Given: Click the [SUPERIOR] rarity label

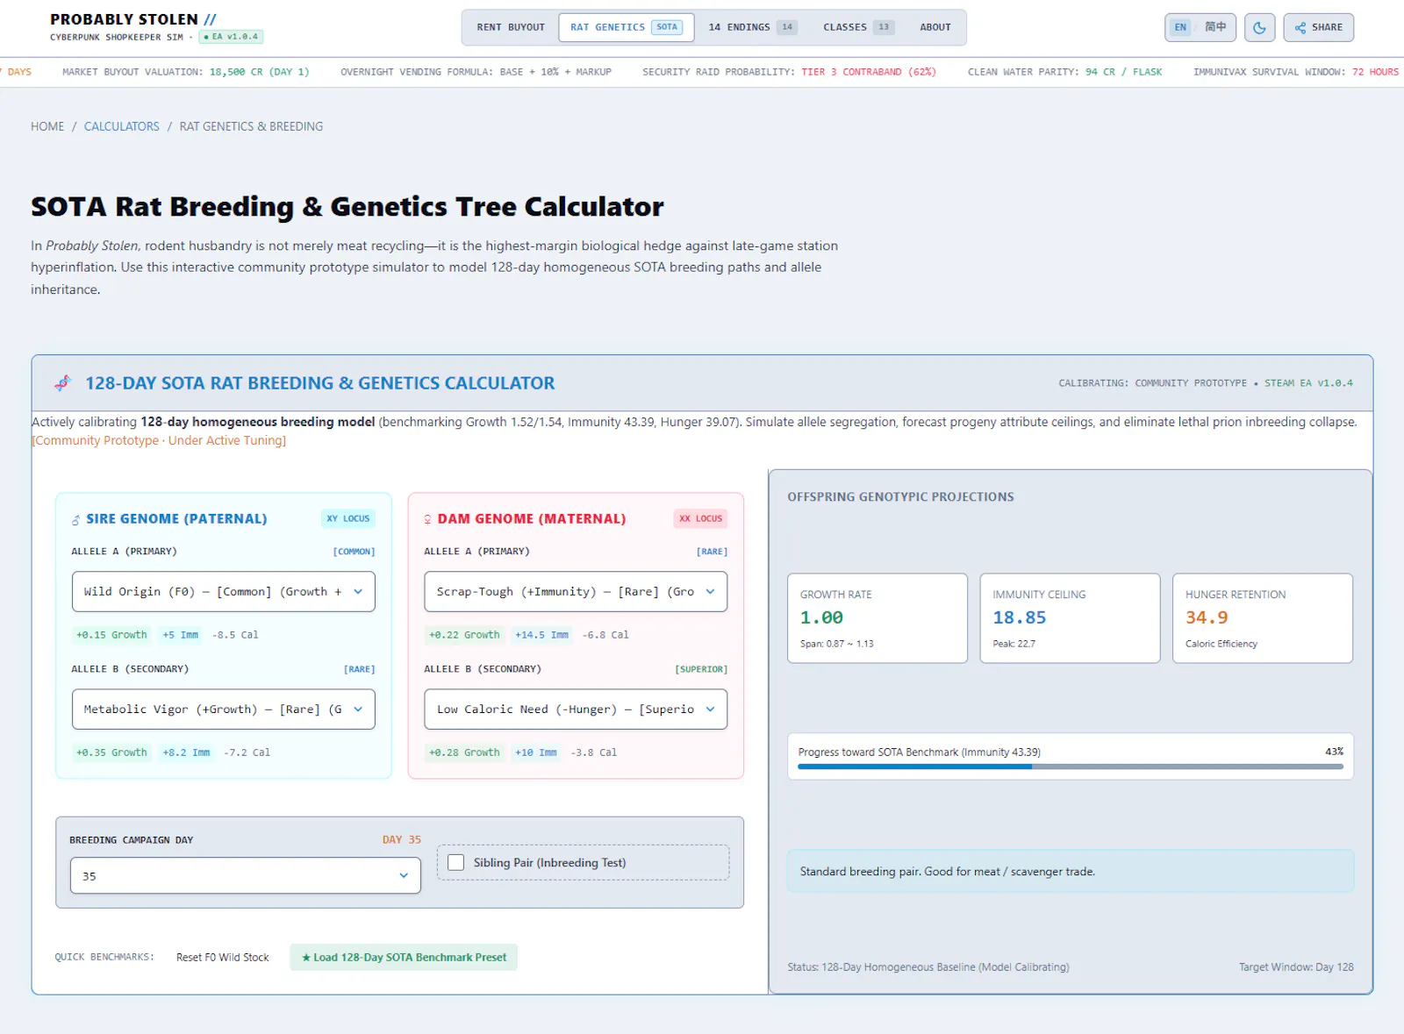Looking at the screenshot, I should tap(701, 669).
